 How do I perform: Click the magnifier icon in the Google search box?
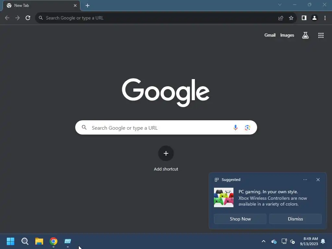click(x=84, y=127)
